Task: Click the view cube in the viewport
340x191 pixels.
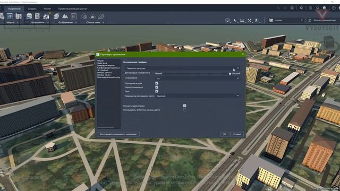Action: 329,41
